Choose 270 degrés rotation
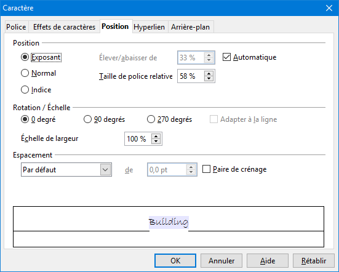 [151, 119]
